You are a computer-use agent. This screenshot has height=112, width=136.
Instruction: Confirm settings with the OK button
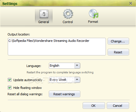coord(94,106)
